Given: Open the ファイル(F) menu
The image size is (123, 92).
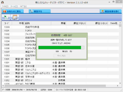Looking at the screenshot, I should [5, 6].
